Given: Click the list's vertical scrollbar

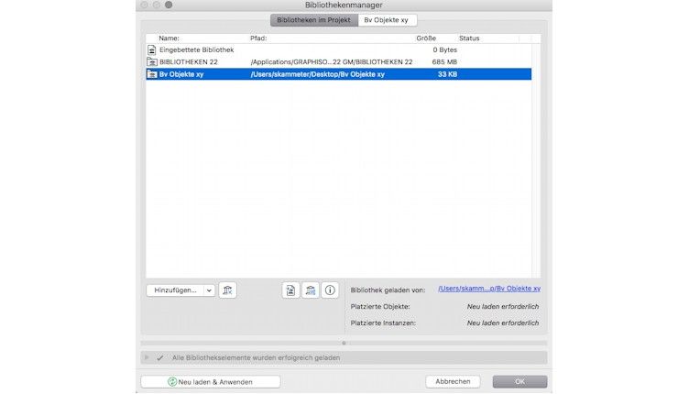Looking at the screenshot, I should tap(536, 160).
